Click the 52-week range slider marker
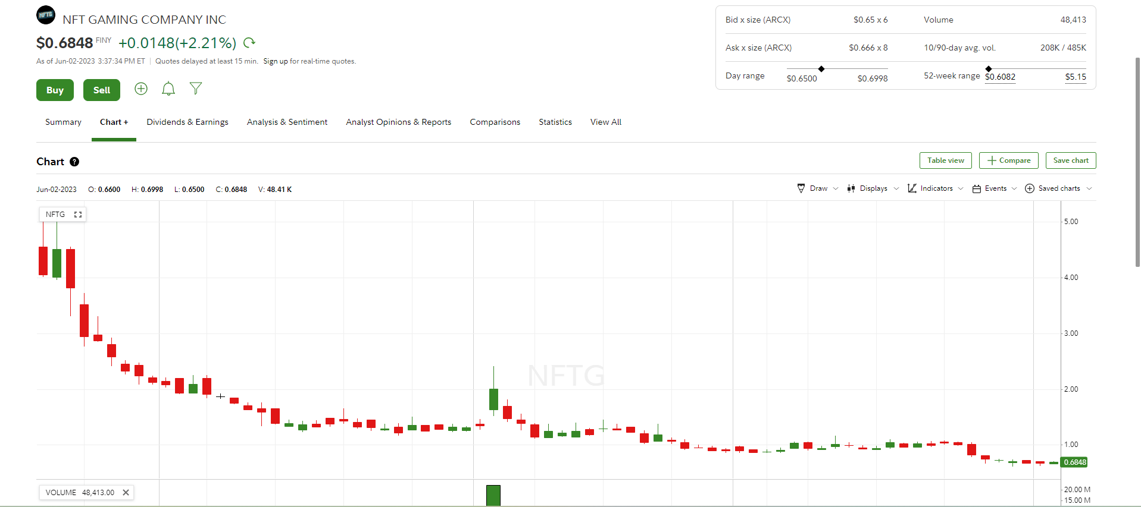Image resolution: width=1141 pixels, height=507 pixels. (989, 69)
